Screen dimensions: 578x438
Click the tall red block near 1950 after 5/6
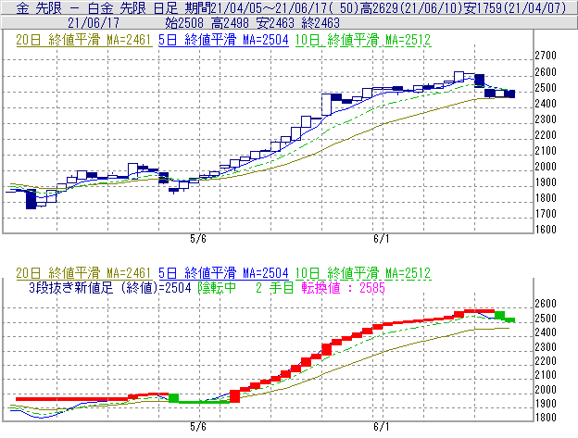click(235, 396)
